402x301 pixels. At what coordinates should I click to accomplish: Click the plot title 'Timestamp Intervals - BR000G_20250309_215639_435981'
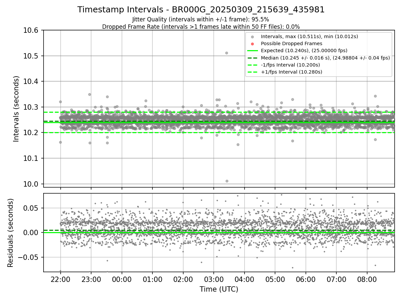201,10
